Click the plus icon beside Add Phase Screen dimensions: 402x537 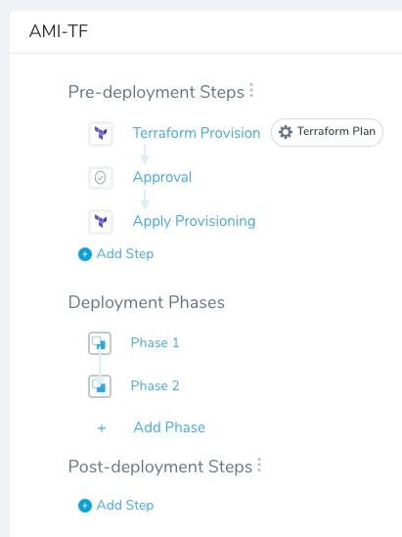(x=102, y=428)
